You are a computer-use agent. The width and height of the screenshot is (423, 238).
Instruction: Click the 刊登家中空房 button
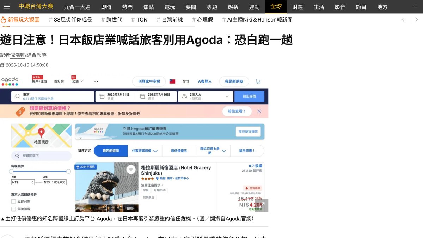149,81
